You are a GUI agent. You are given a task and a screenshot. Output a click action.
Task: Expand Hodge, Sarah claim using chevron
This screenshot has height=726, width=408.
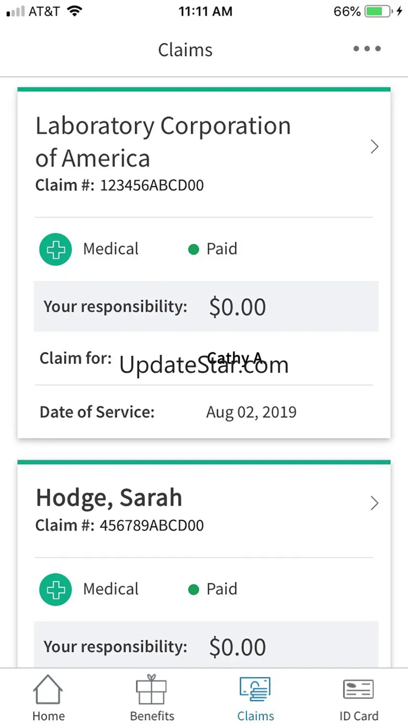pos(374,503)
